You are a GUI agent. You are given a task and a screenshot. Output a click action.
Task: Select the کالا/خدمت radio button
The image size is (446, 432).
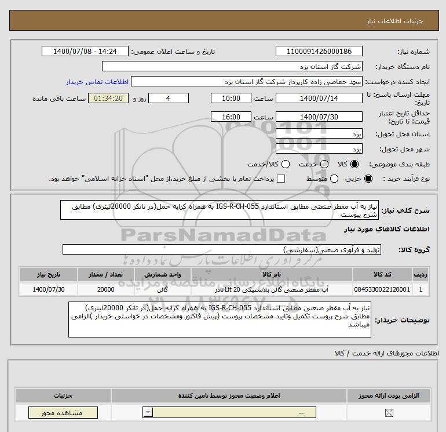click(286, 164)
